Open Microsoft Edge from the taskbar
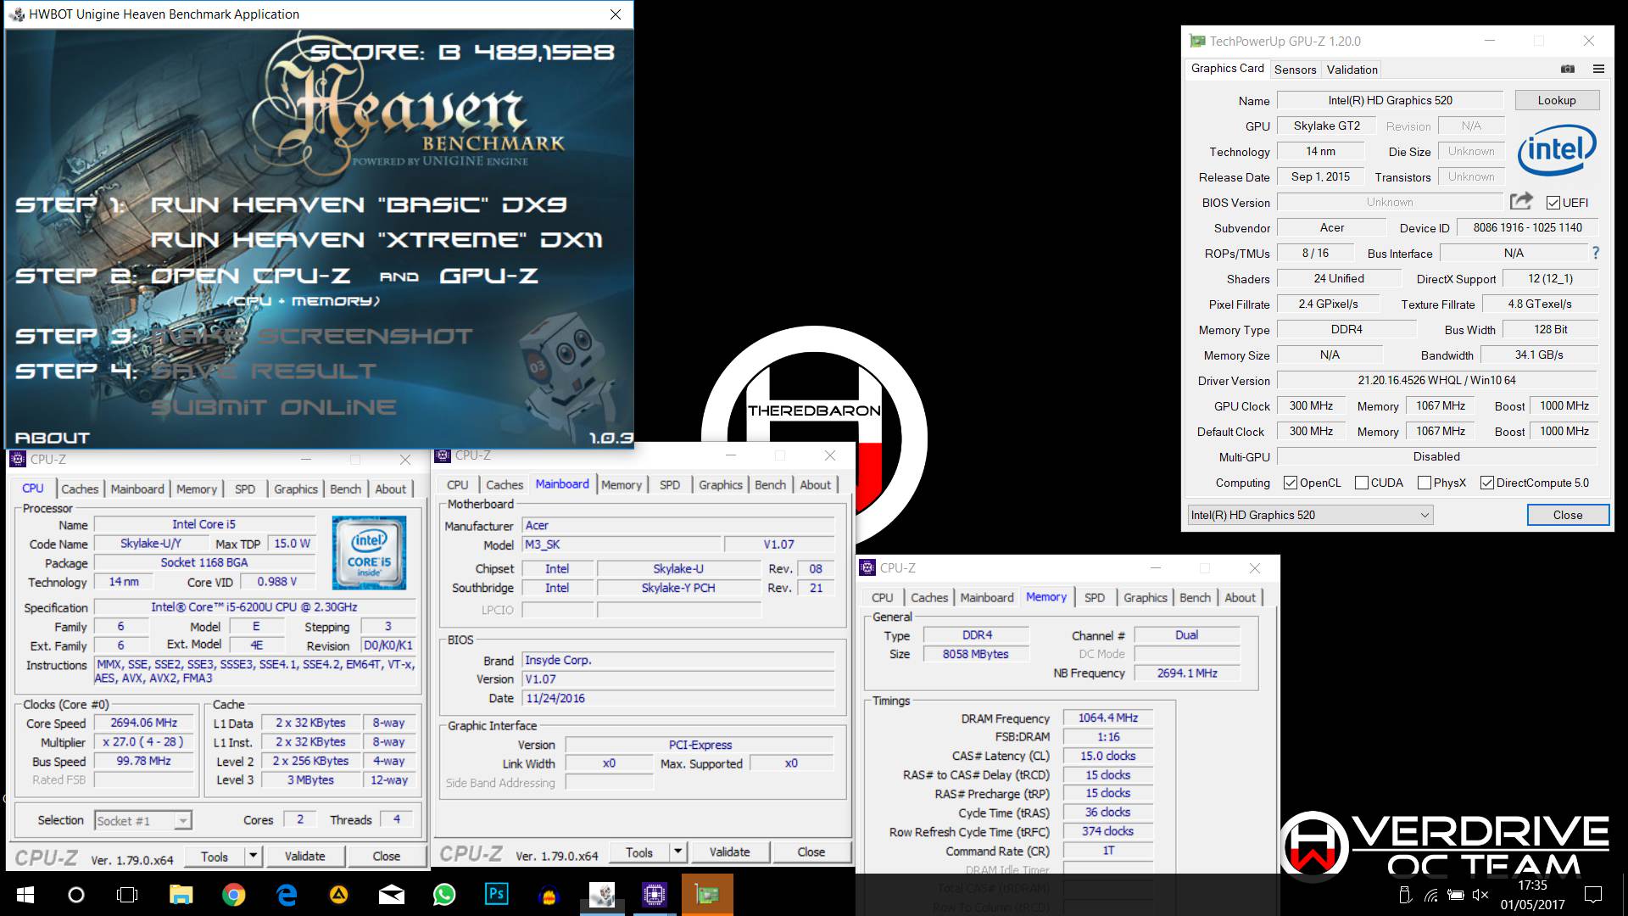 point(287,894)
